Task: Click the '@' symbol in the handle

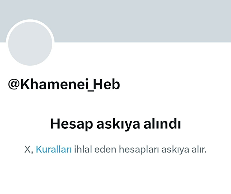Action: click(14, 84)
